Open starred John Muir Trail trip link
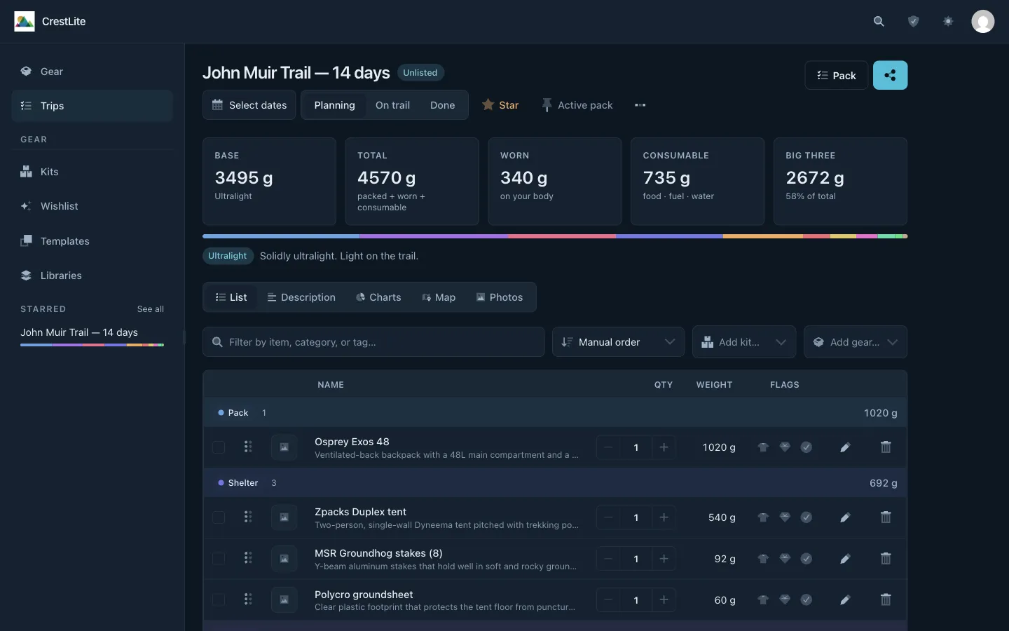 pyautogui.click(x=92, y=335)
